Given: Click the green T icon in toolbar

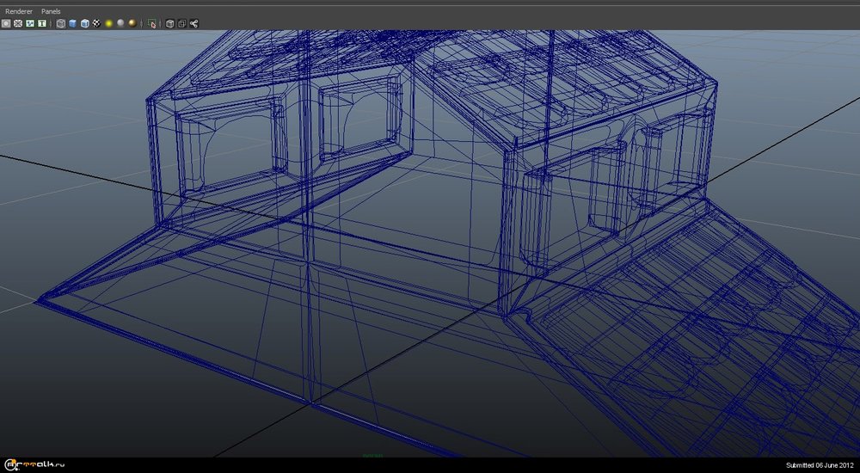Looking at the screenshot, I should coord(41,24).
